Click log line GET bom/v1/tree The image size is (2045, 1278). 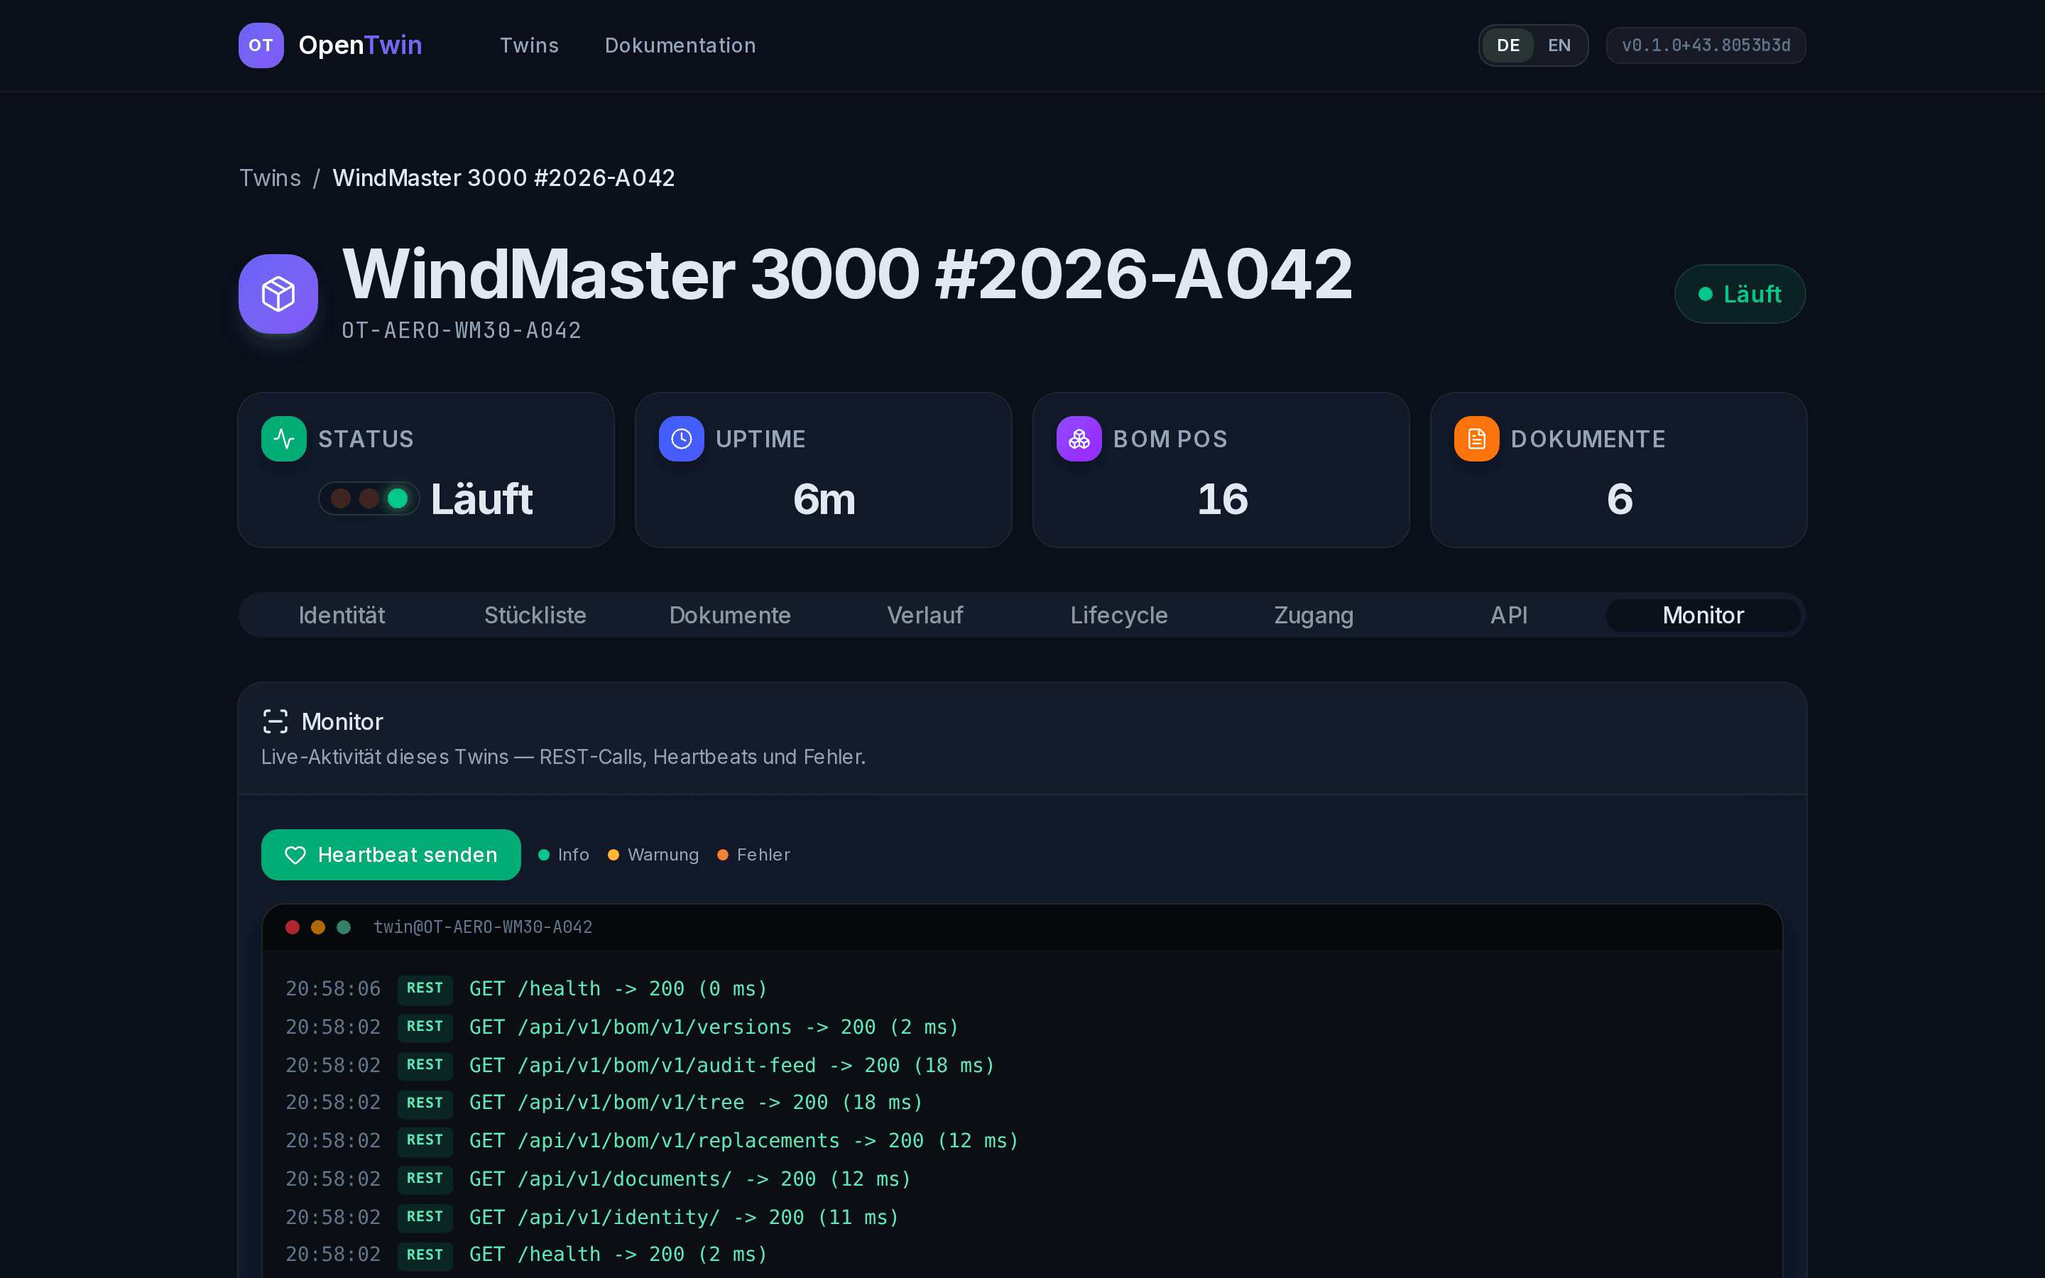coord(695,1102)
